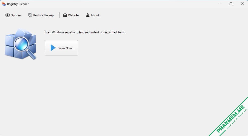The height and width of the screenshot is (136, 248).
Task: Click the registry cubes magnifier image
Action: pos(21,44)
